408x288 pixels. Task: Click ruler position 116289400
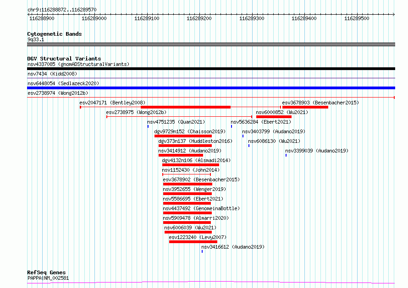pyautogui.click(x=304, y=18)
